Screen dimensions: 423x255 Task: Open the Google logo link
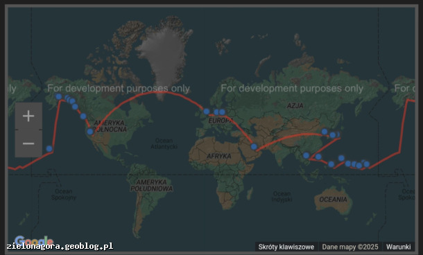33,240
